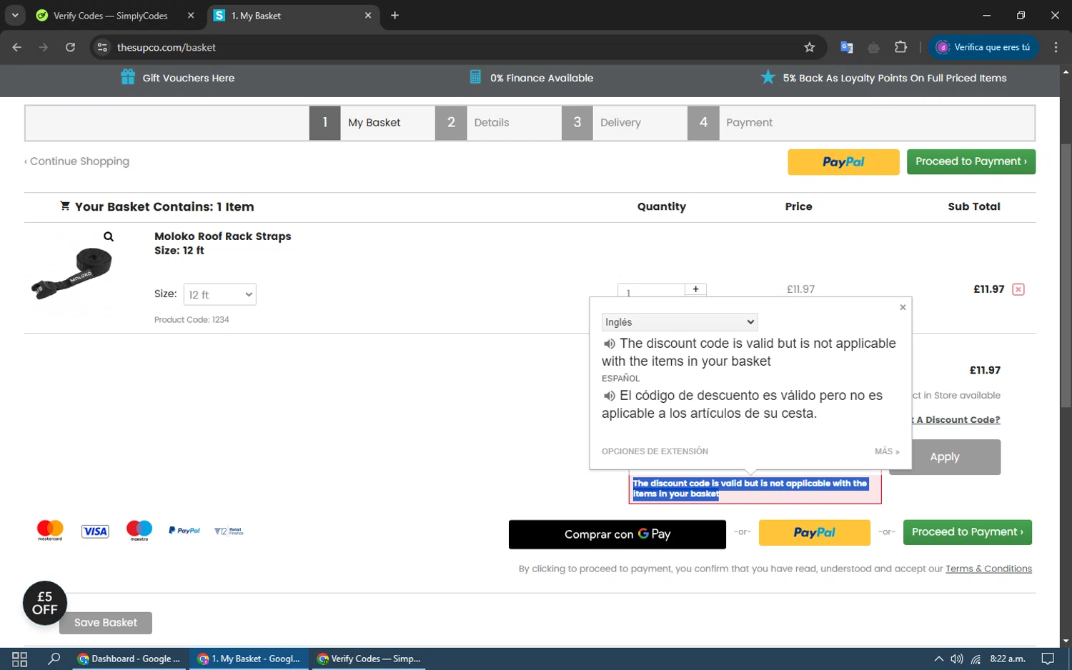Click Verifica que eres tú profile button
Screen dimensions: 1072x670
click(x=983, y=47)
